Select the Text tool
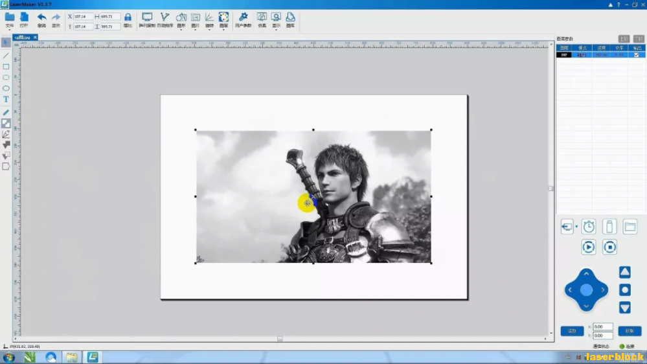This screenshot has height=364, width=647. tap(6, 100)
